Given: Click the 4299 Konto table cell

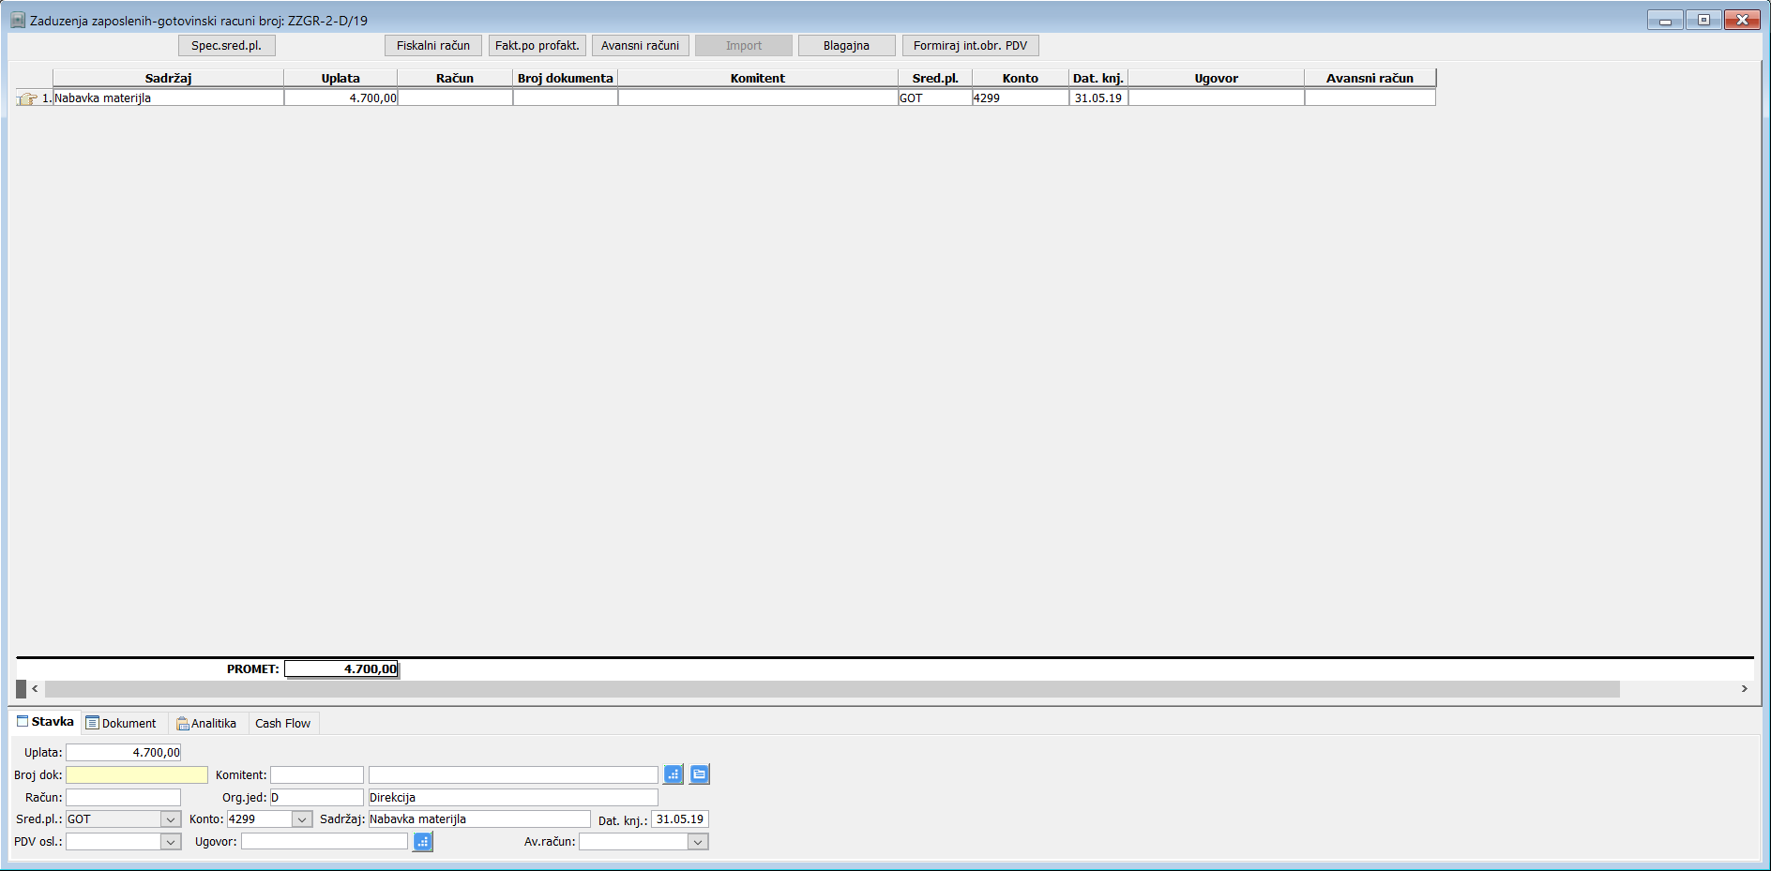Looking at the screenshot, I should (1021, 98).
